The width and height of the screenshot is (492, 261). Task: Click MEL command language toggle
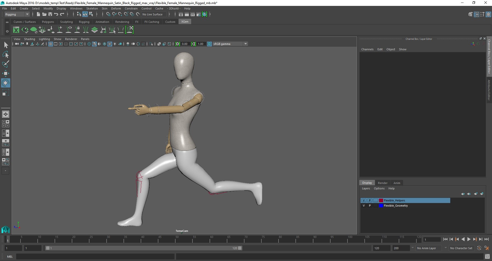tap(10, 257)
